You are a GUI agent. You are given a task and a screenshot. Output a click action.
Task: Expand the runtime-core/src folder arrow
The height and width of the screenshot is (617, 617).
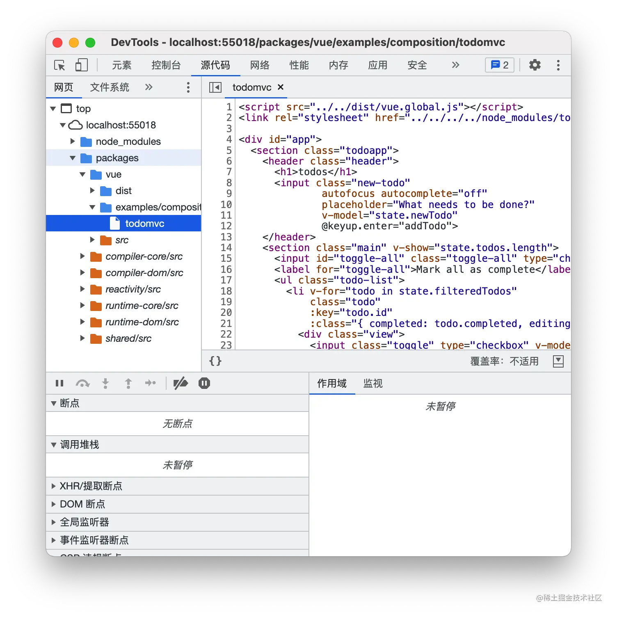(82, 306)
